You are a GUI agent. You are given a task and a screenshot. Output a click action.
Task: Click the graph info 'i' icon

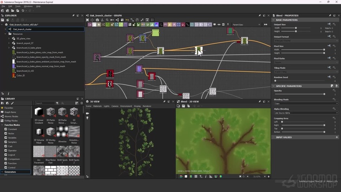(x=102, y=20)
